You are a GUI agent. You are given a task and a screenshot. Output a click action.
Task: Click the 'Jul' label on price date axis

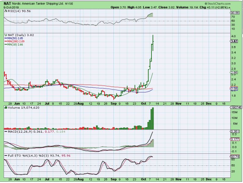47,104
